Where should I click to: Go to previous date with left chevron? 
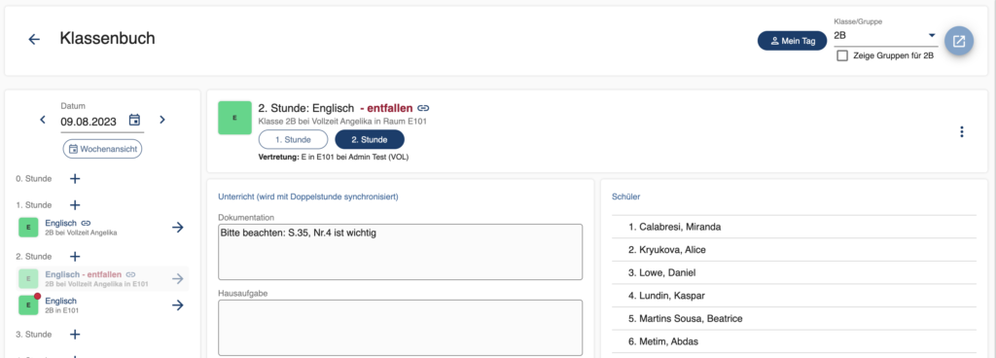tap(43, 120)
